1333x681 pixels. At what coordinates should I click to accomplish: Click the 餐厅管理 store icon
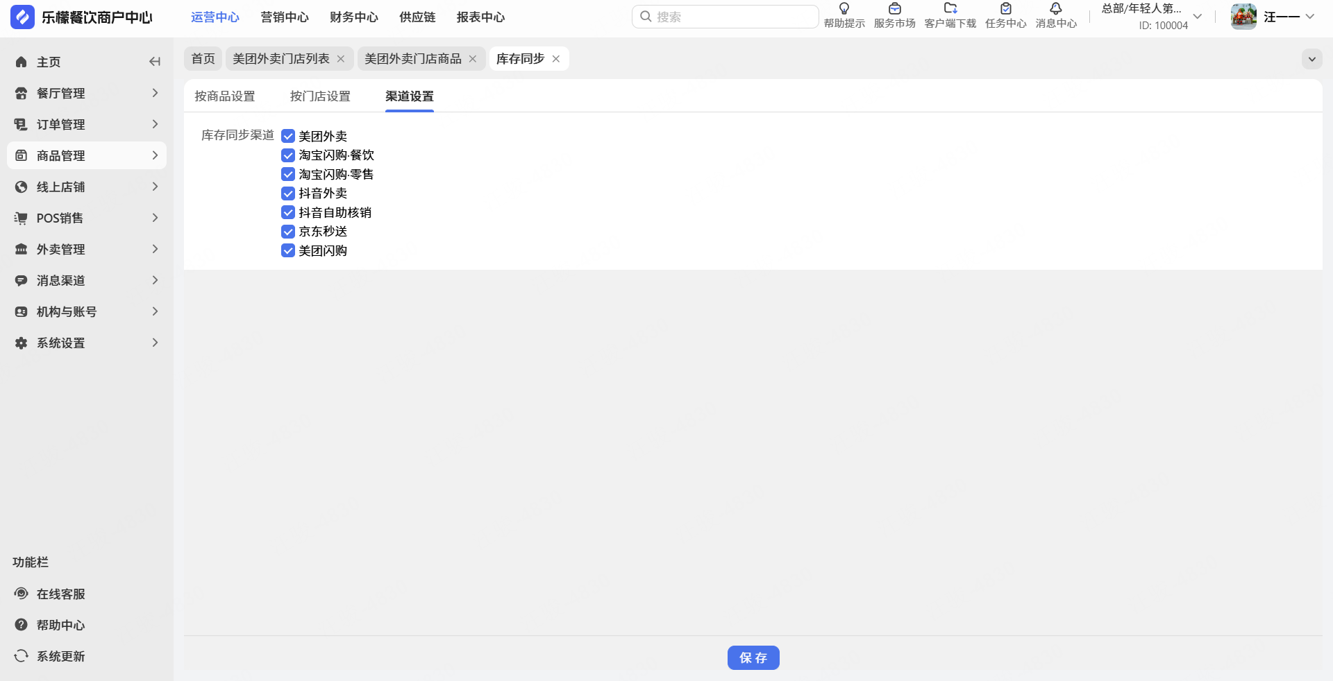(22, 93)
